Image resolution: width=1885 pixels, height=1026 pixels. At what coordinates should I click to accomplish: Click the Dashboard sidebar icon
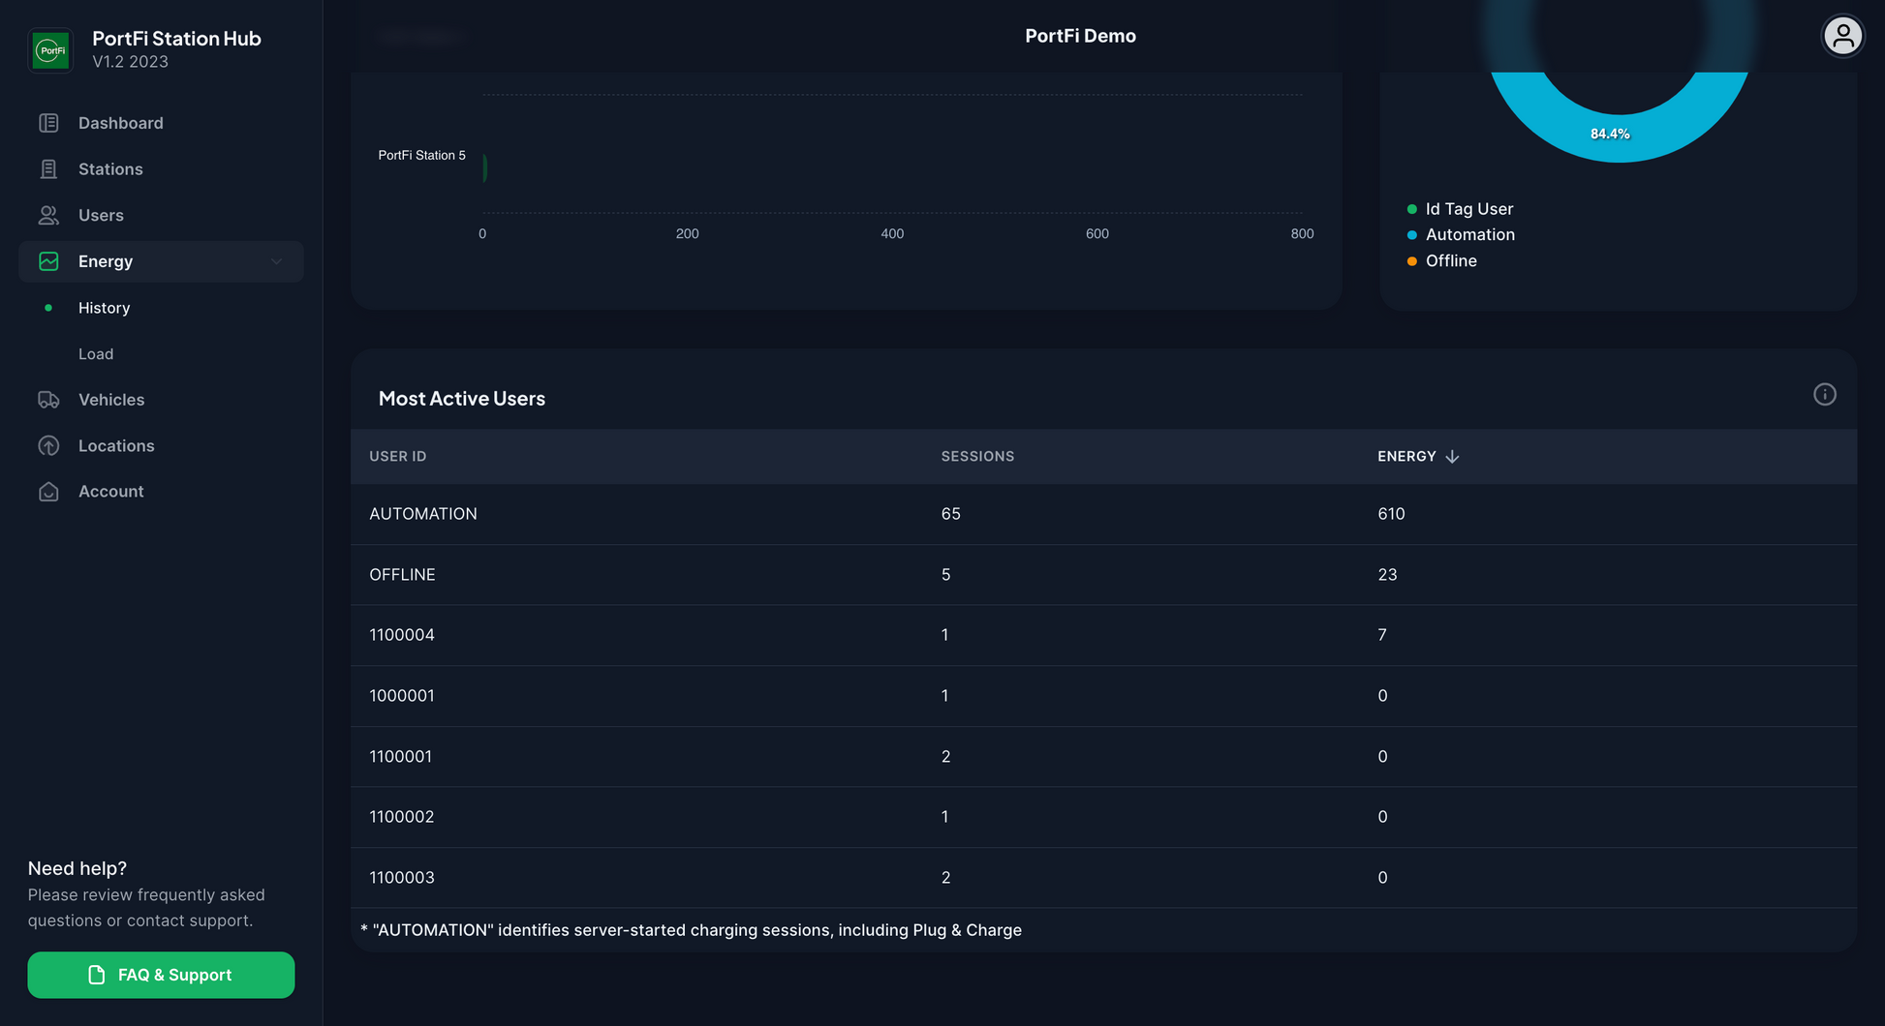(x=48, y=123)
